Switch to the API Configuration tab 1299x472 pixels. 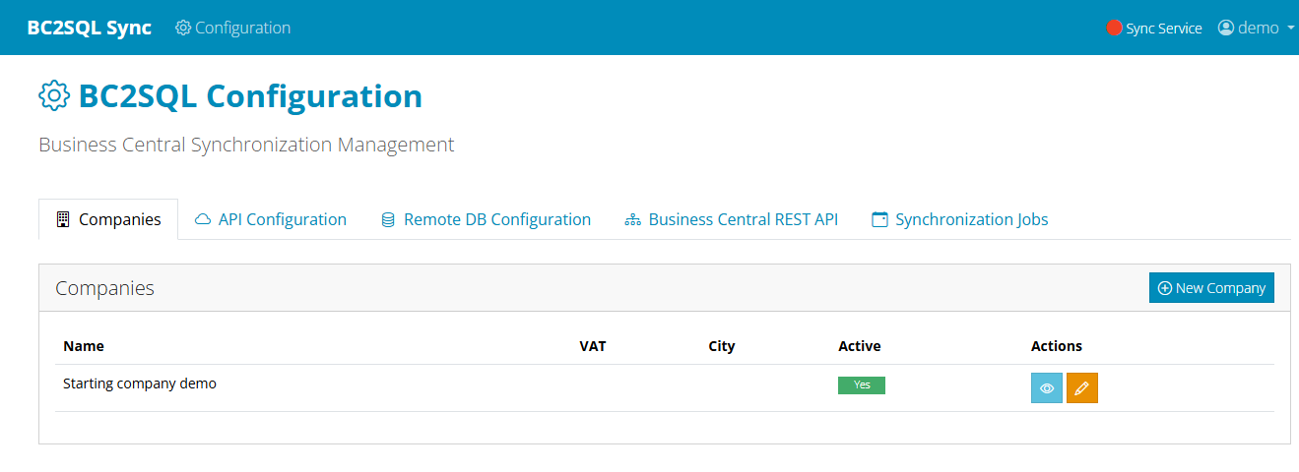(271, 219)
